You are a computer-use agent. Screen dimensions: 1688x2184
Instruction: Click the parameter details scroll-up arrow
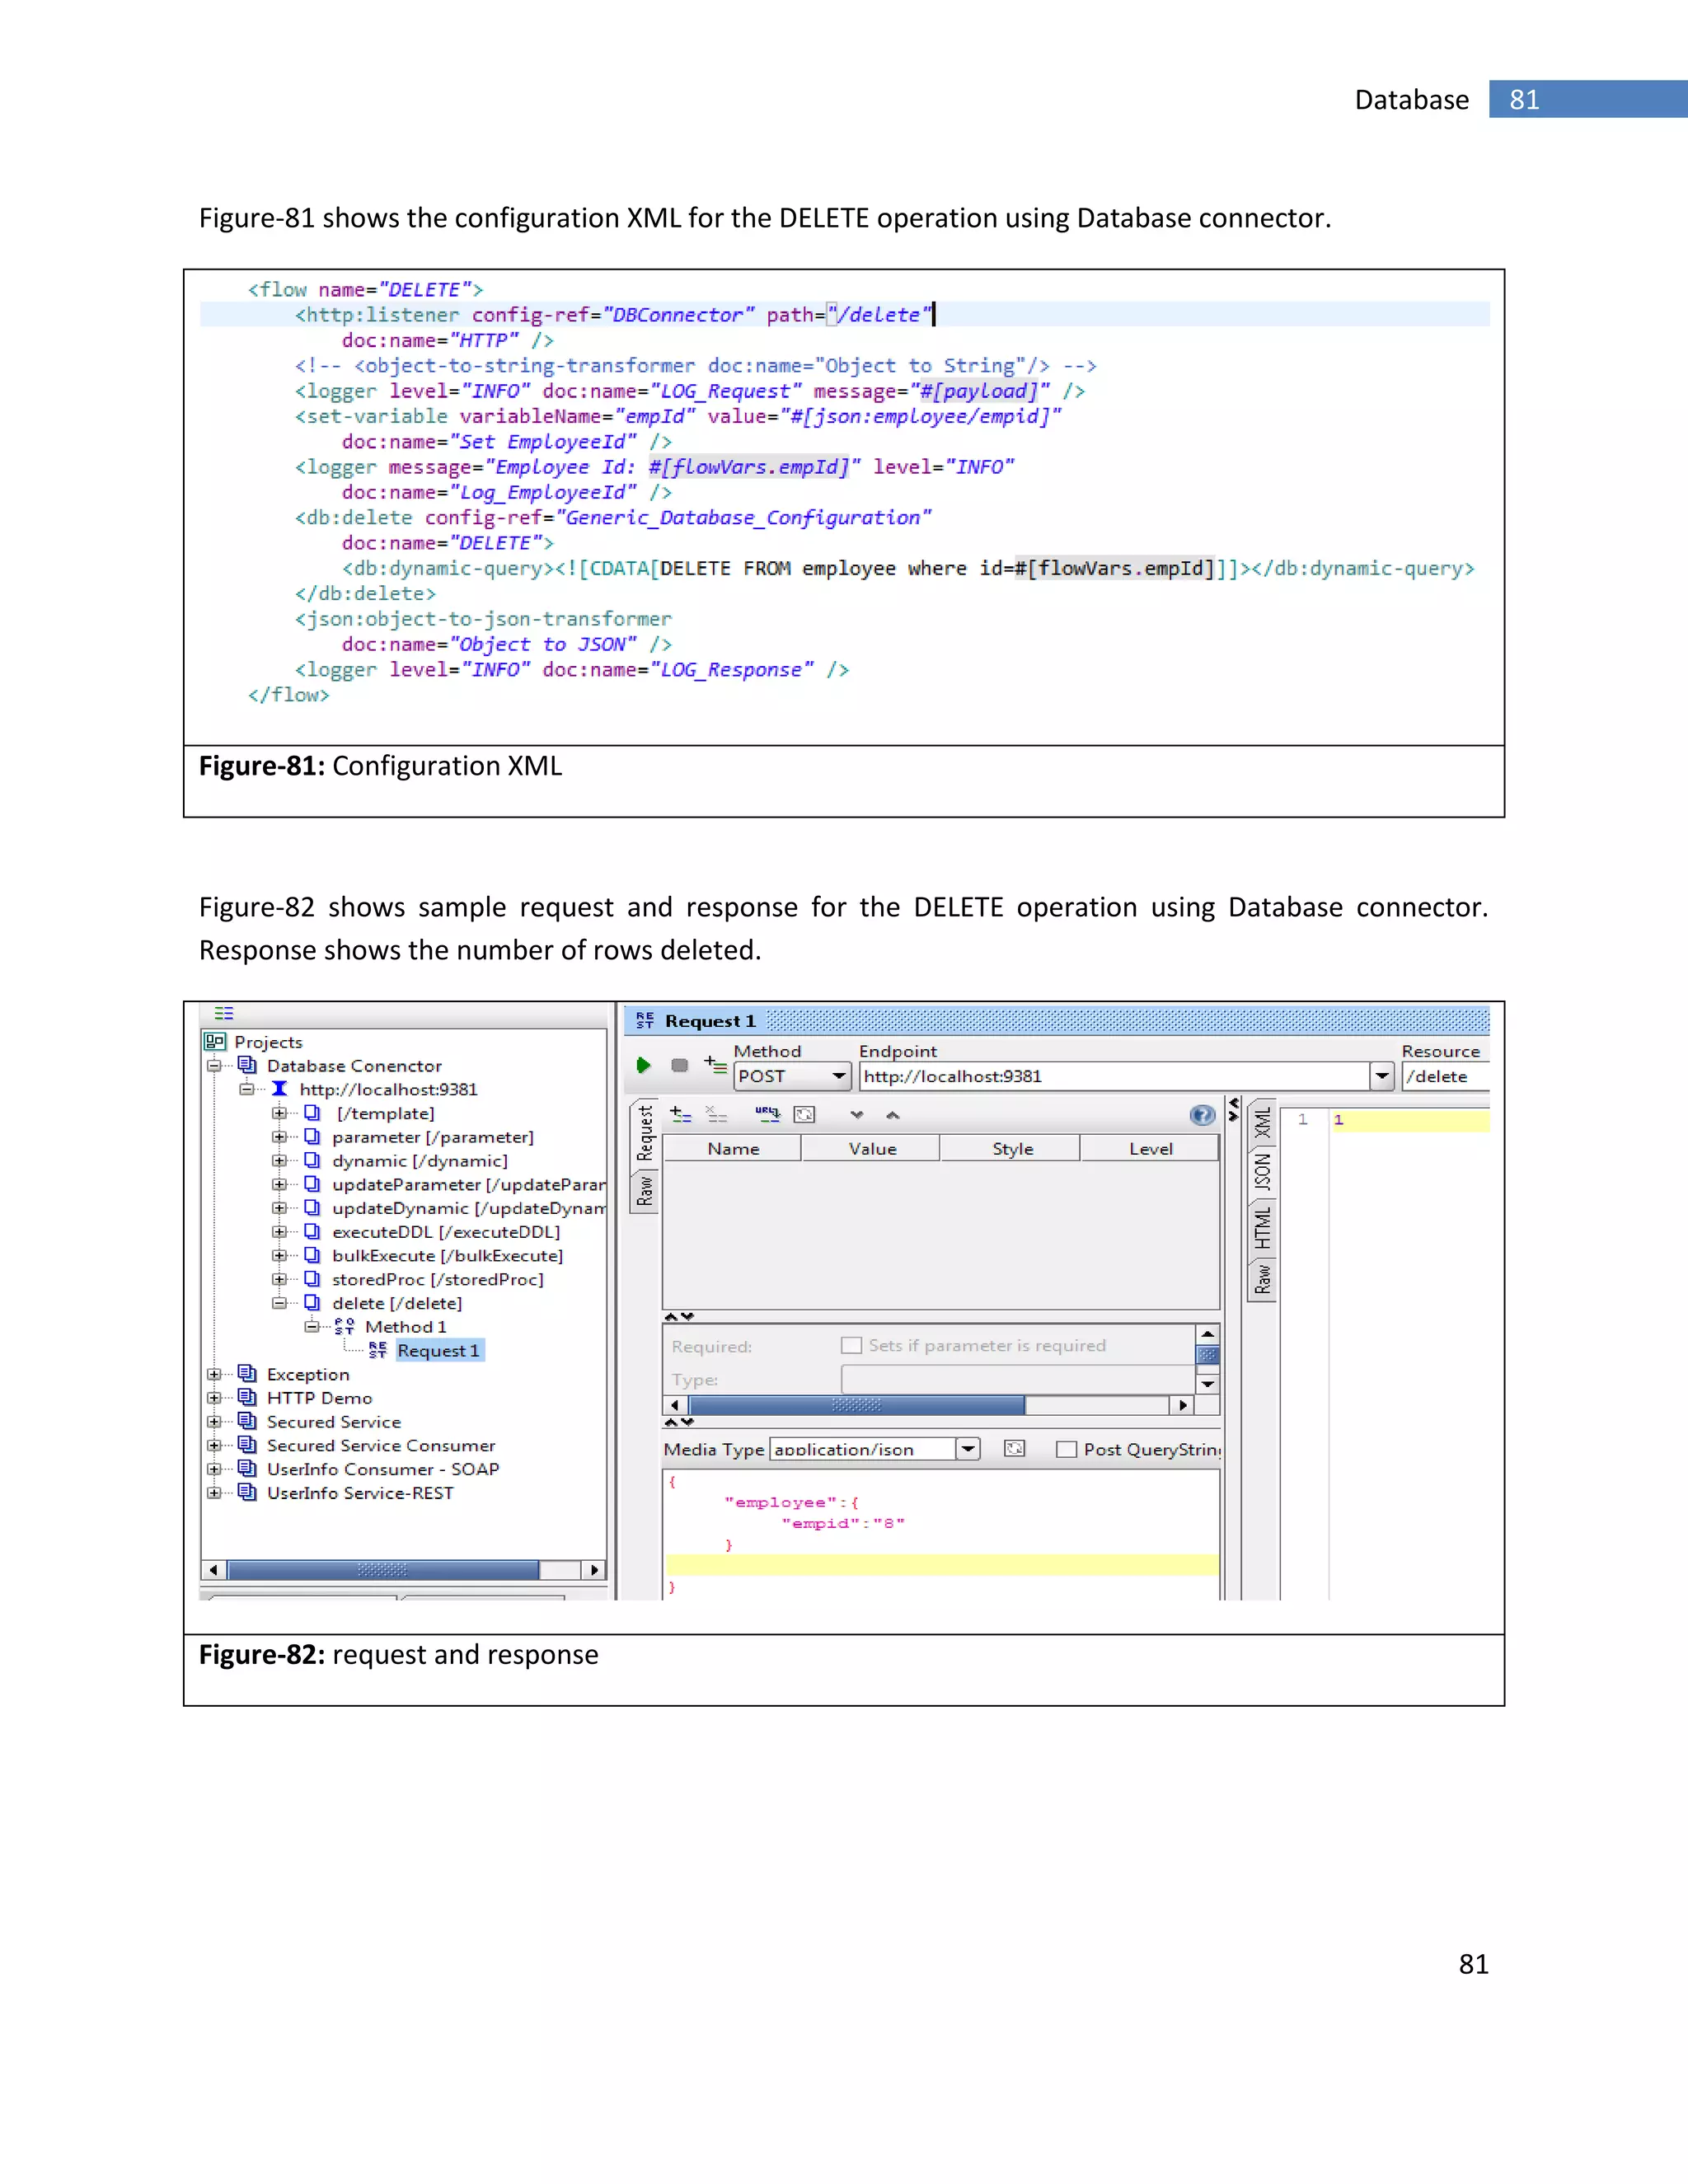(1208, 1334)
